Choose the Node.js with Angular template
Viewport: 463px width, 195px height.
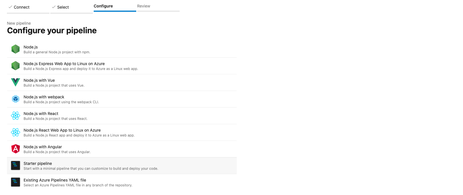click(122, 149)
